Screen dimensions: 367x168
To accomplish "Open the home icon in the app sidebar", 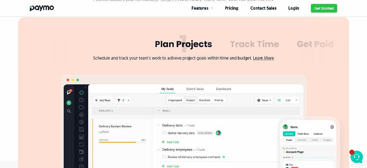I will click(81, 92).
